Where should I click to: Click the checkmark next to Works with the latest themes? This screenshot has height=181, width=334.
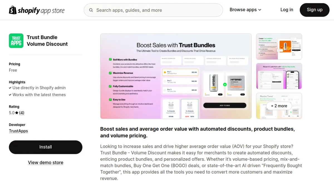click(x=10, y=94)
